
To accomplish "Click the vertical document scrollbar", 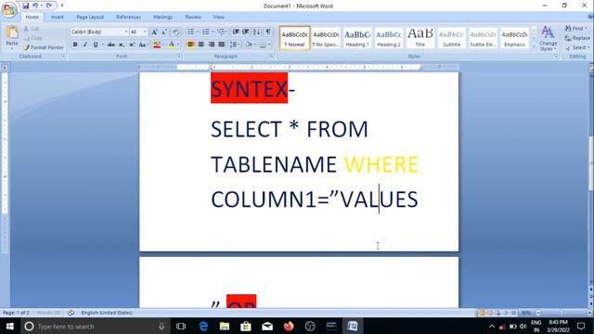I will coord(590,163).
